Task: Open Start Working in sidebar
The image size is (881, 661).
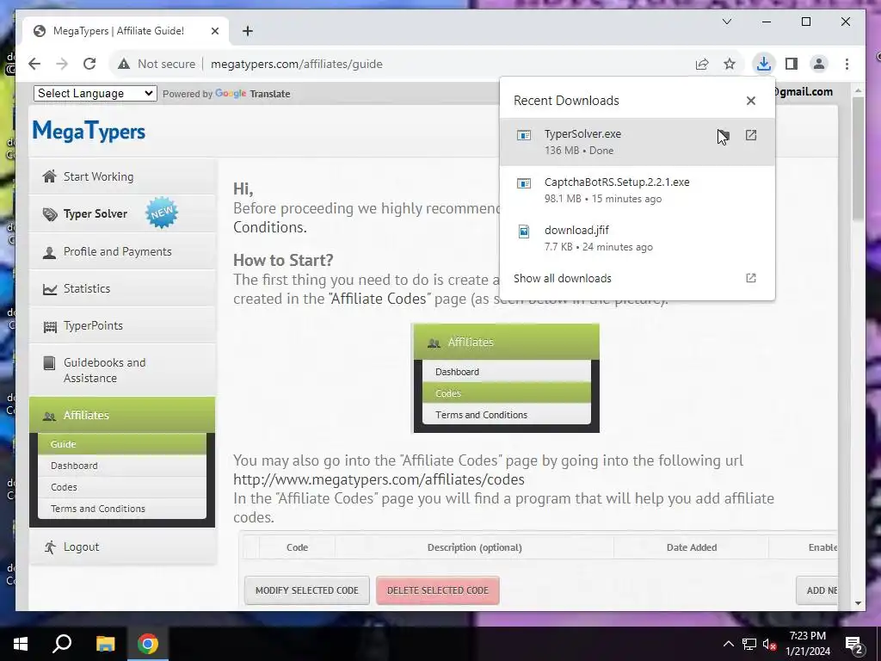Action: 122,176
